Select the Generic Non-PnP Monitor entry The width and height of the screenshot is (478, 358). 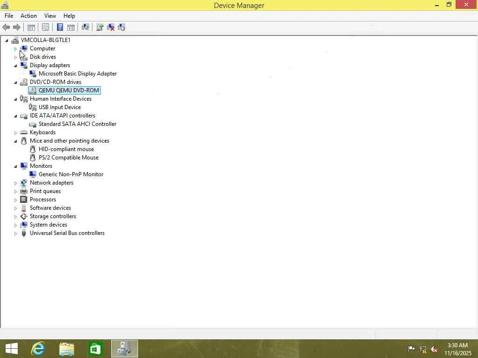pos(71,174)
